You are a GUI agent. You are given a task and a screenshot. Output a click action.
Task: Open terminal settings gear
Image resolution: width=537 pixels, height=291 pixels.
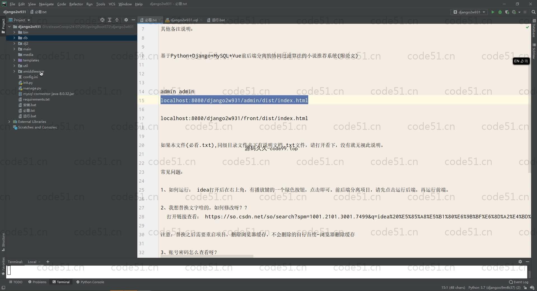[520, 262]
